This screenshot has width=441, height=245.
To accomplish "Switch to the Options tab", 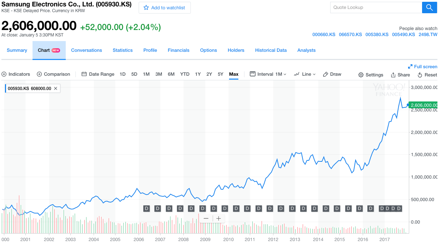I will pos(208,50).
